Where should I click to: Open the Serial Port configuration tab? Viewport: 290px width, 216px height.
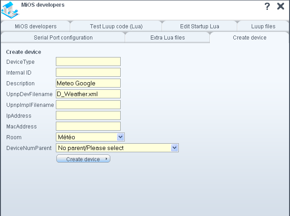point(63,38)
